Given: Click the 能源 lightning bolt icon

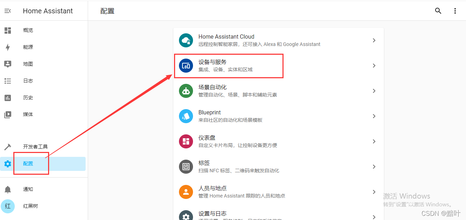Looking at the screenshot, I should pyautogui.click(x=8, y=47).
